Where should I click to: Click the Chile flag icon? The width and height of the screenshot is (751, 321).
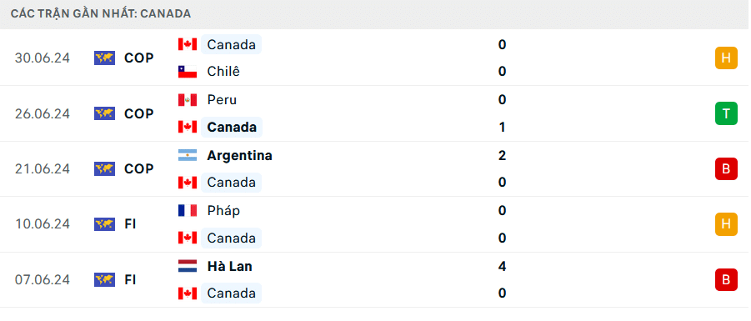[188, 72]
